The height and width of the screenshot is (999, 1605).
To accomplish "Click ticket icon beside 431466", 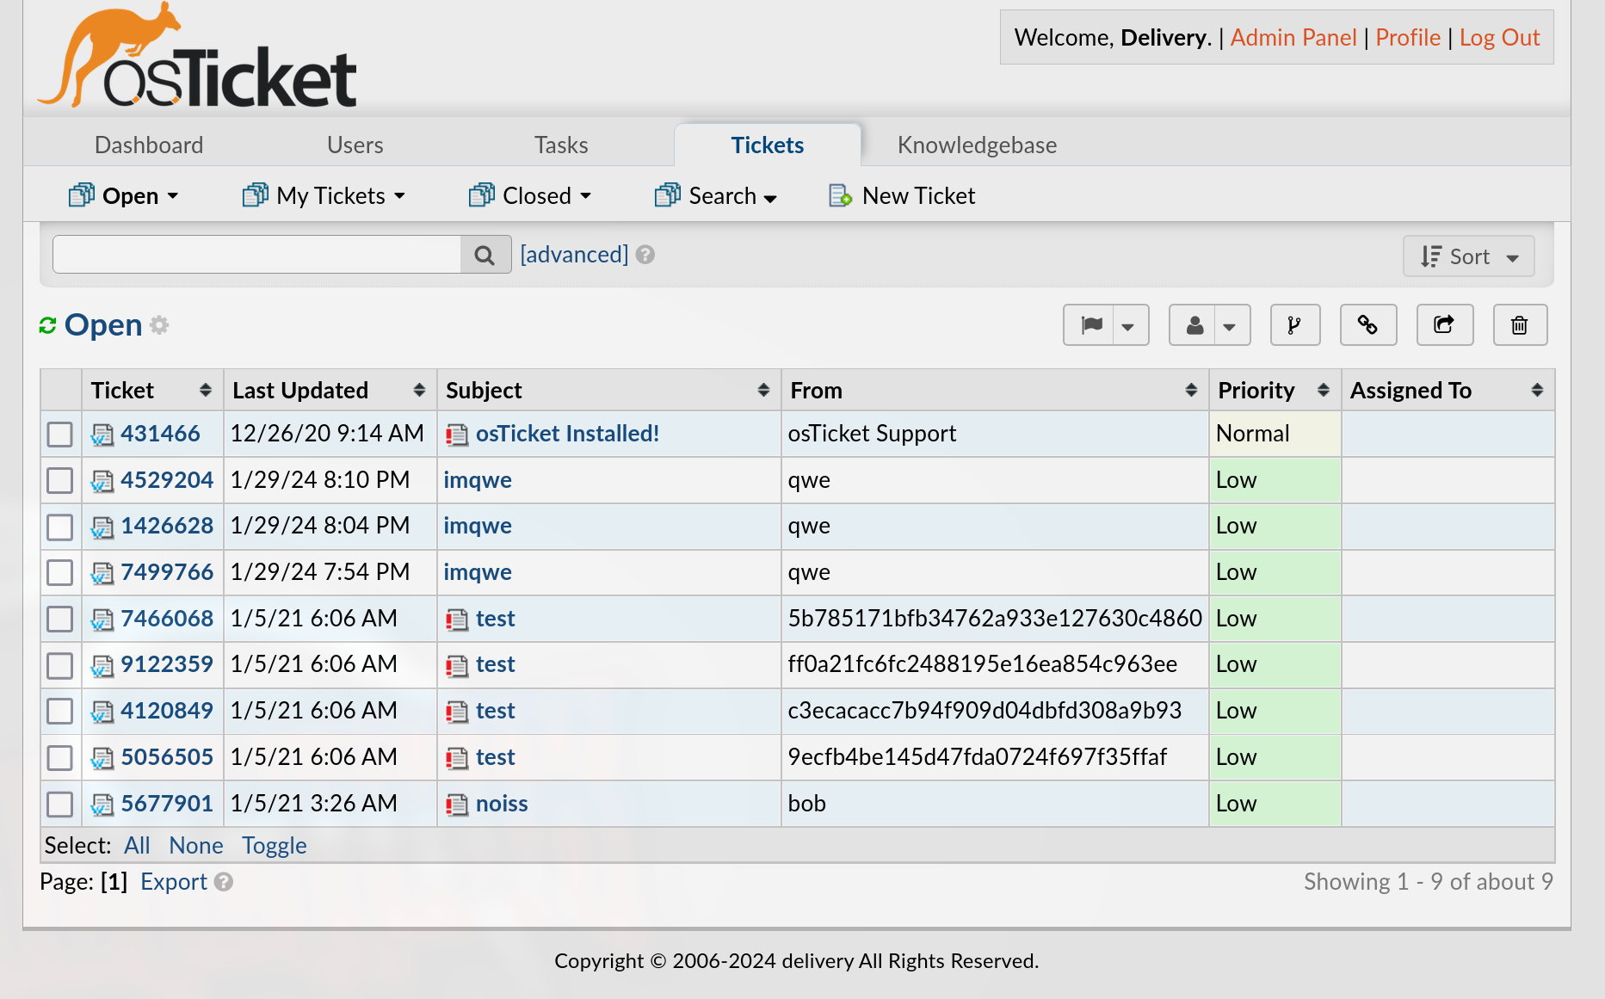I will (102, 435).
